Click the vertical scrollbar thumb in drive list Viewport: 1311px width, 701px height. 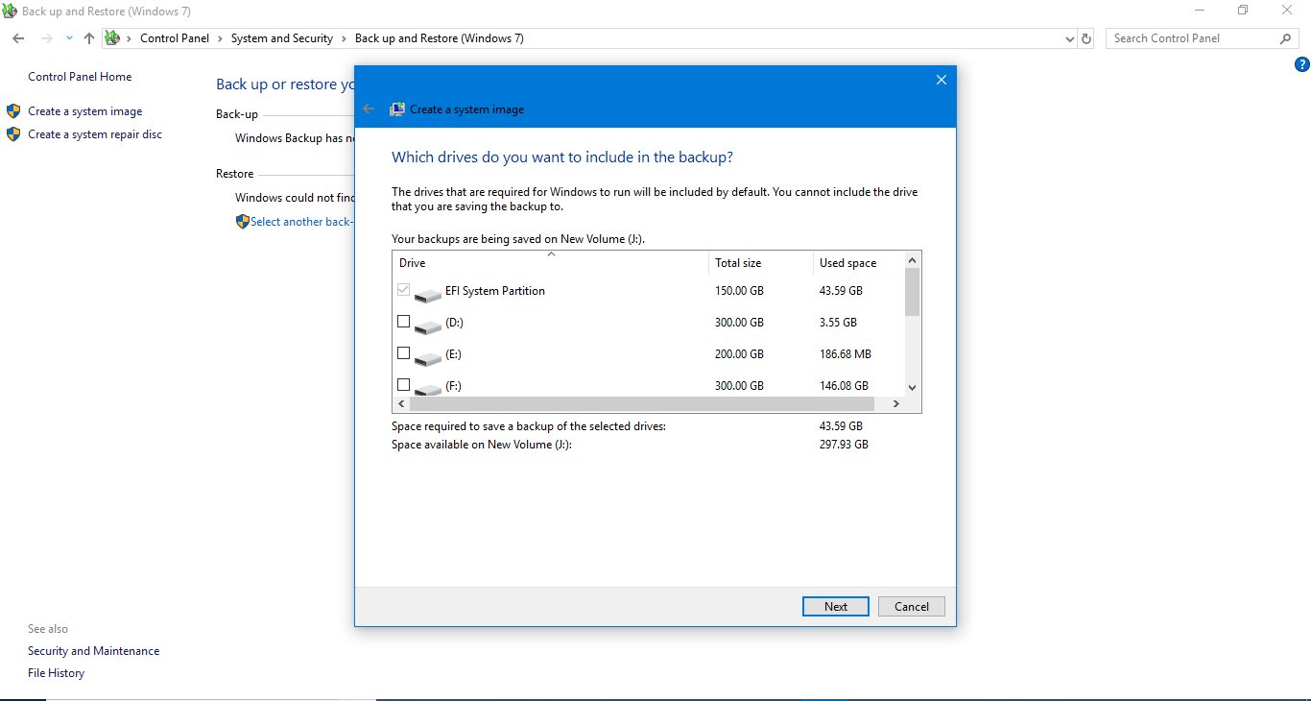(x=913, y=292)
